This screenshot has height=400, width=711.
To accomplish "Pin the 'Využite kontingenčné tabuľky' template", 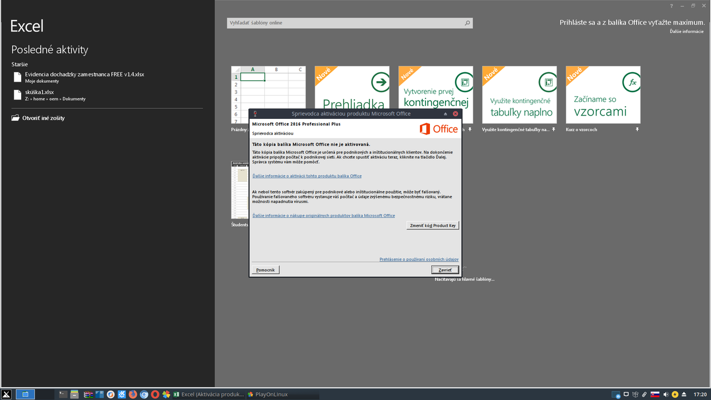I will point(553,129).
